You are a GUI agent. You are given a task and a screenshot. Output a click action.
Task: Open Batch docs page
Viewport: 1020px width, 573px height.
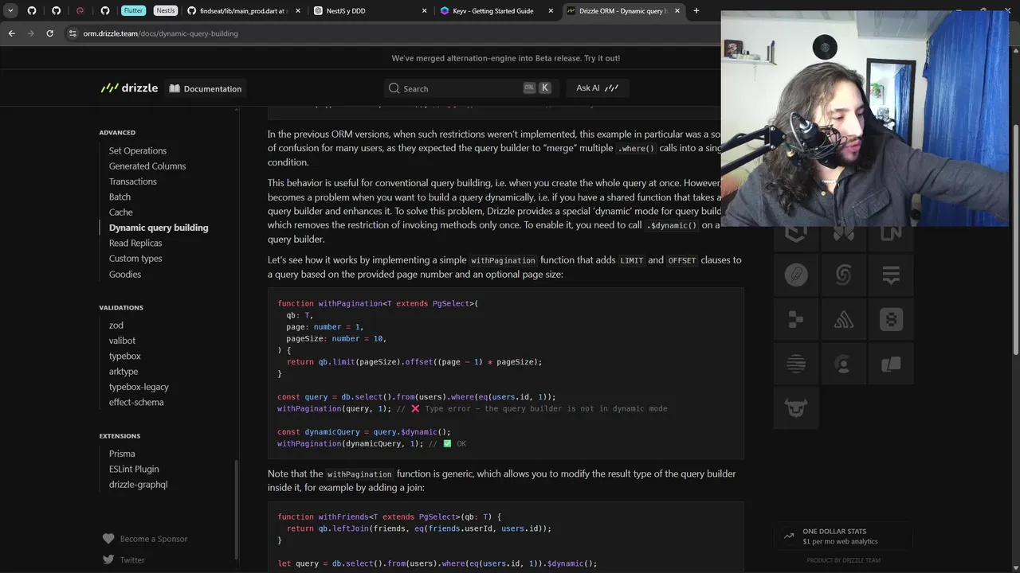pos(120,197)
